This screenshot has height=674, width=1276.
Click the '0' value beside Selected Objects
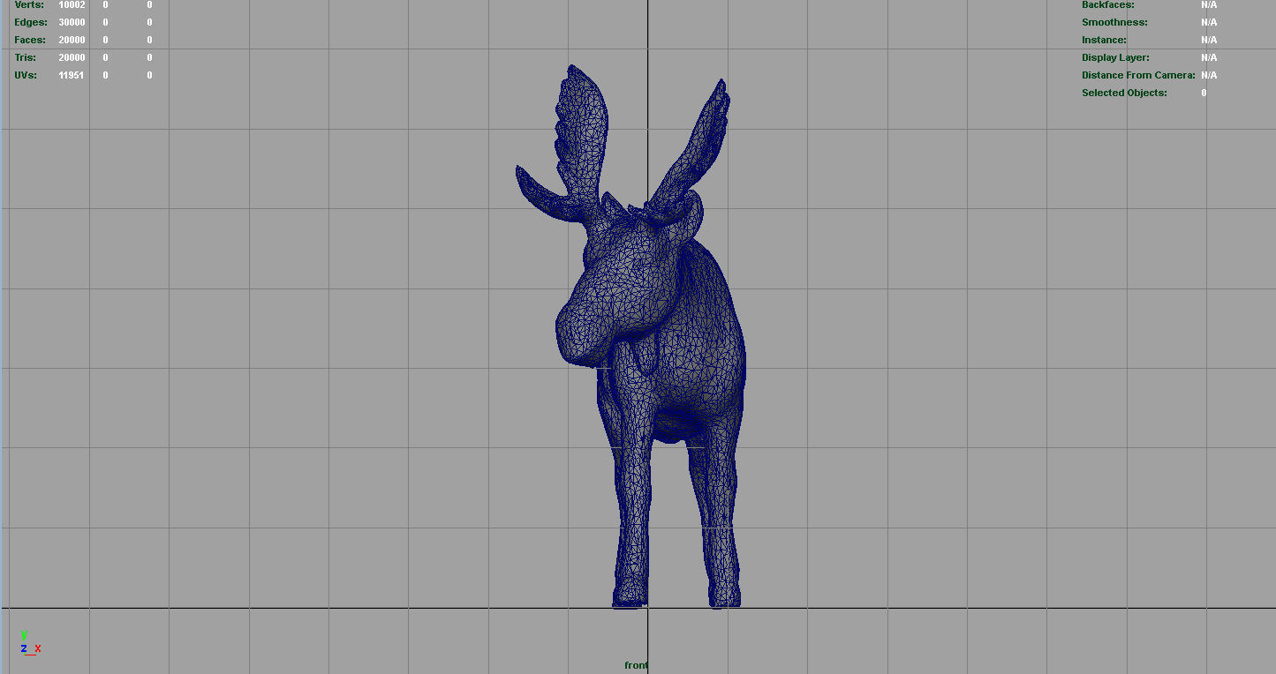tap(1204, 93)
